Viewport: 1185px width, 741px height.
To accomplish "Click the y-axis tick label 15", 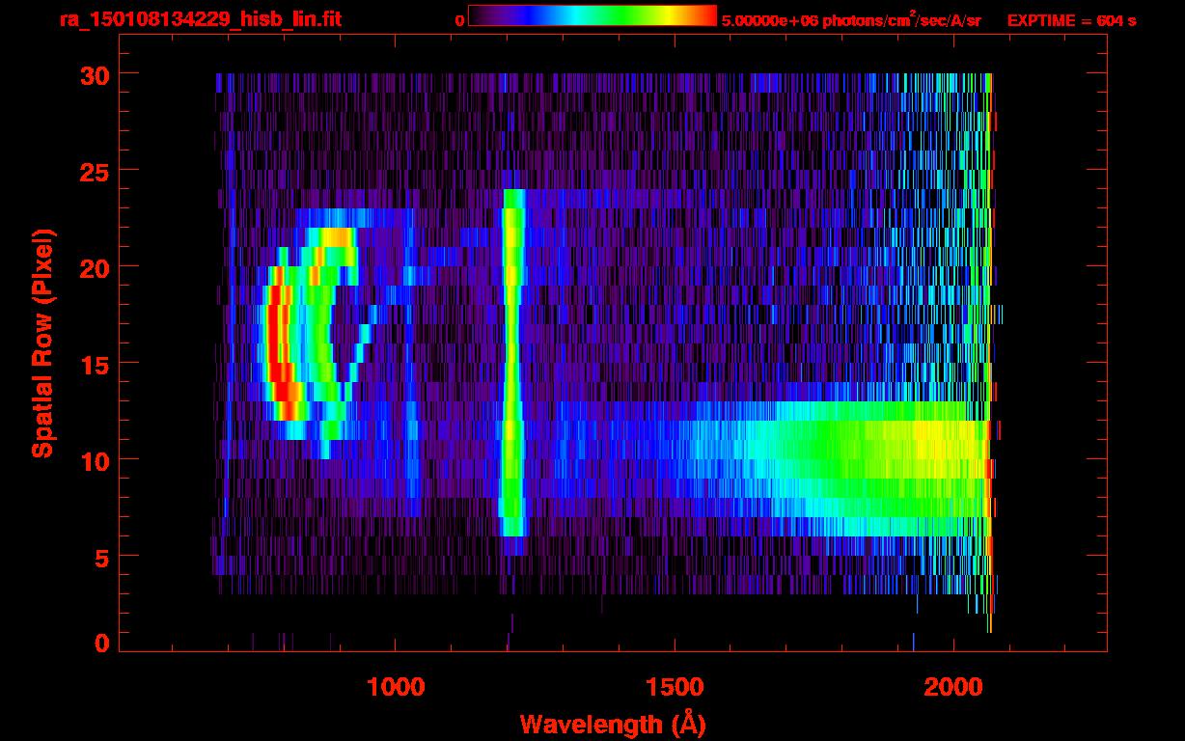I will (x=95, y=364).
